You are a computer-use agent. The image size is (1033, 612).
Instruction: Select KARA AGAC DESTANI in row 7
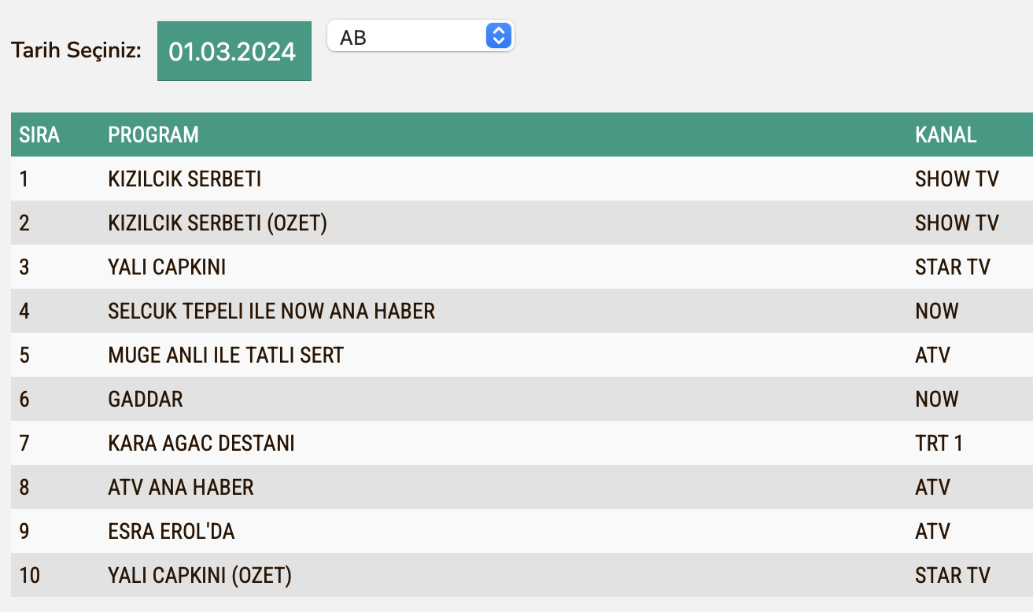[x=201, y=443]
